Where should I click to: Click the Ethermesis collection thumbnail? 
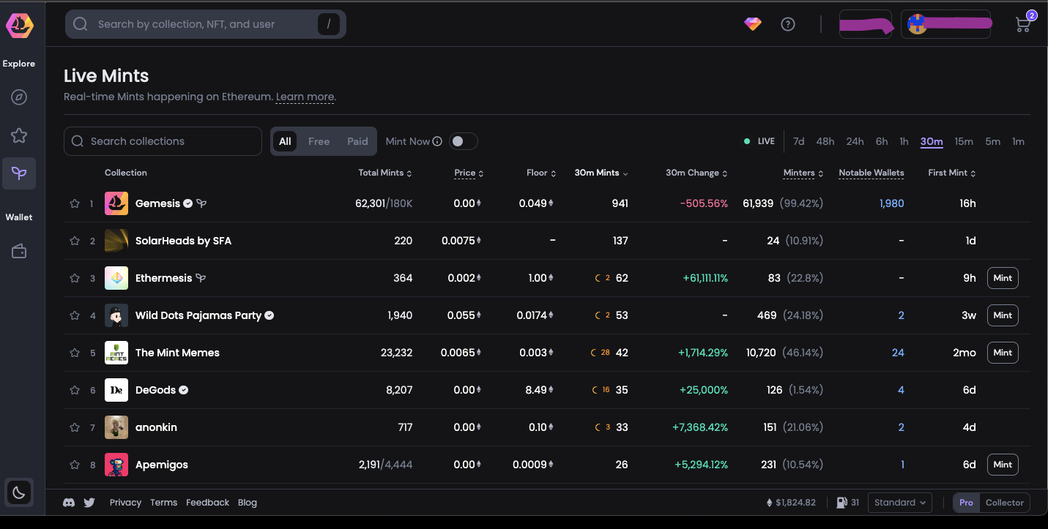[116, 278]
